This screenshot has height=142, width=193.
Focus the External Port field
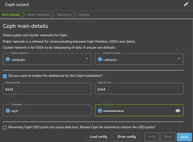pos(47,89)
